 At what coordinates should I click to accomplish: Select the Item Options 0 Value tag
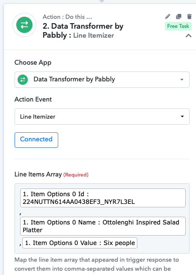80,243
